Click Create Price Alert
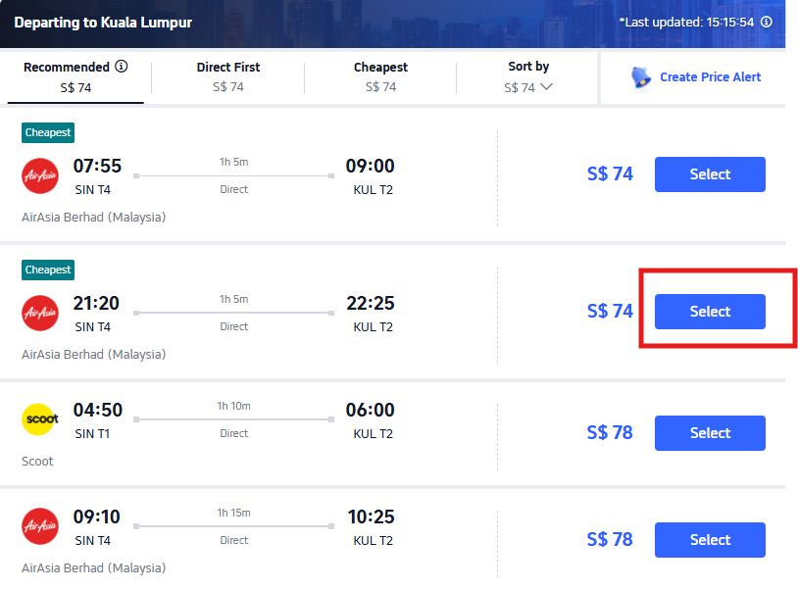Screen dimensions: 798x590 coord(710,76)
